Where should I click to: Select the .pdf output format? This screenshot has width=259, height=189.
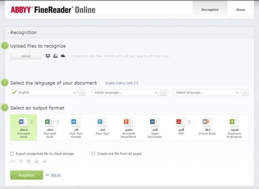click(x=181, y=128)
